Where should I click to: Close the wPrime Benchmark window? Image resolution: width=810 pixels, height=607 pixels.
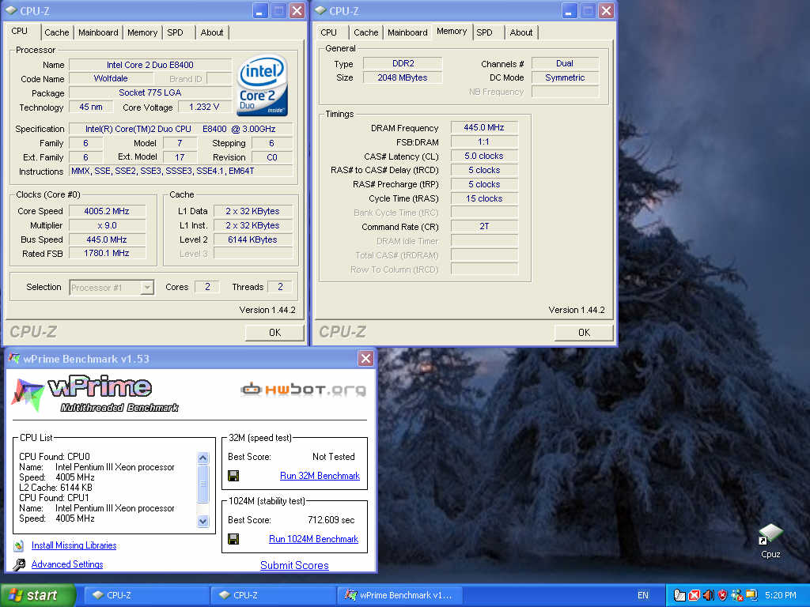point(365,358)
